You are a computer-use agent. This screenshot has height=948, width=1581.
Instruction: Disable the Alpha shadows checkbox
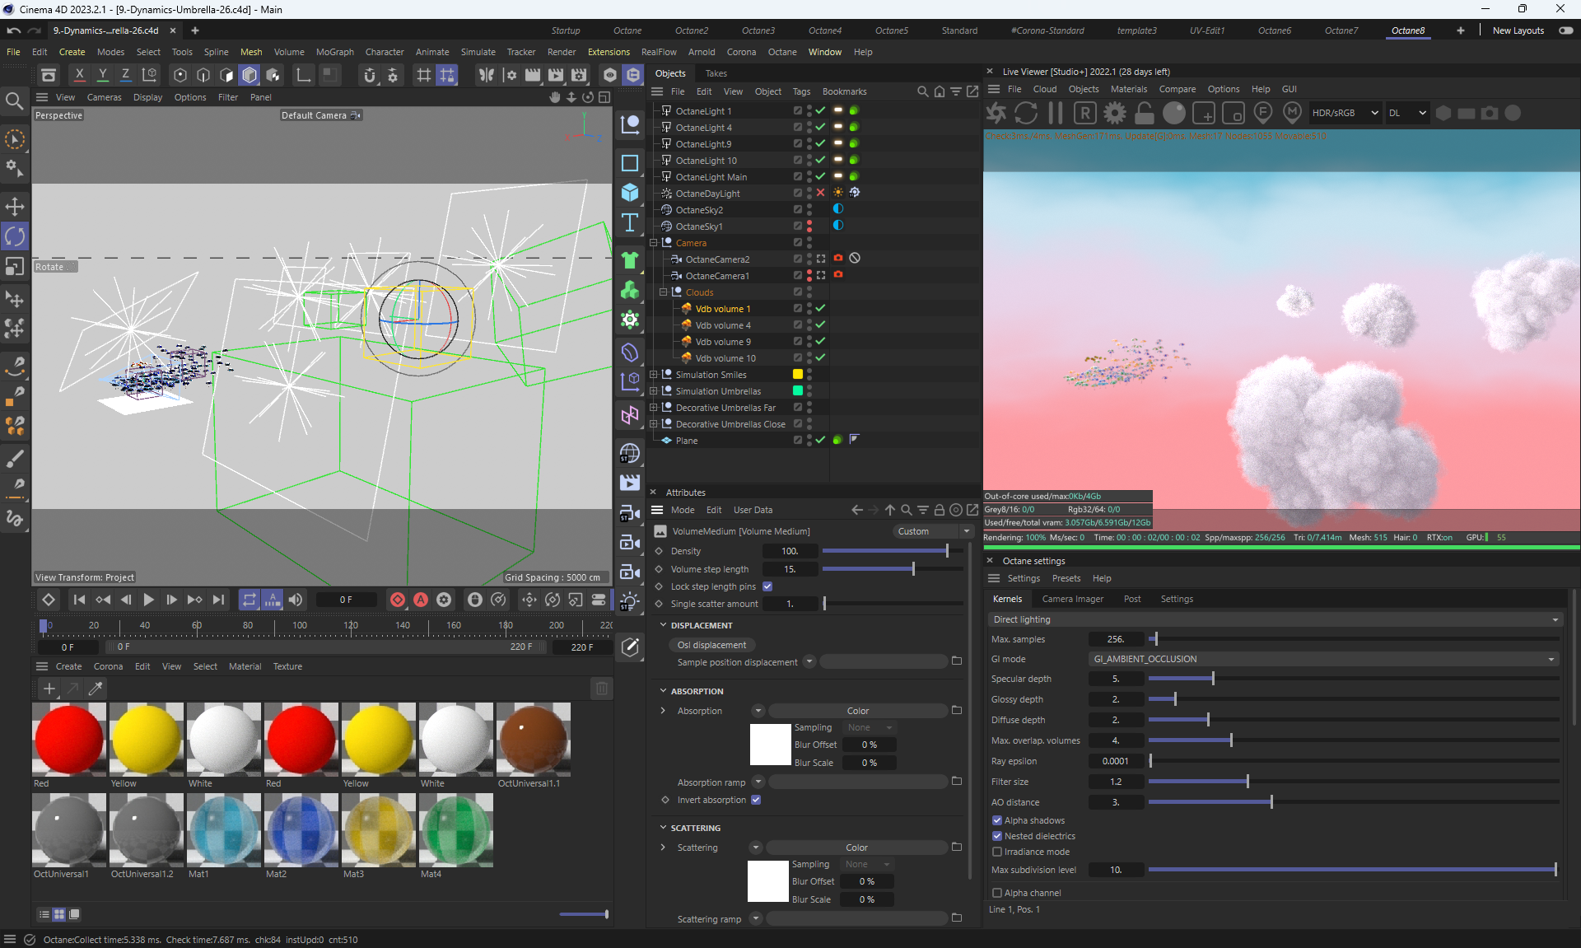click(x=997, y=820)
